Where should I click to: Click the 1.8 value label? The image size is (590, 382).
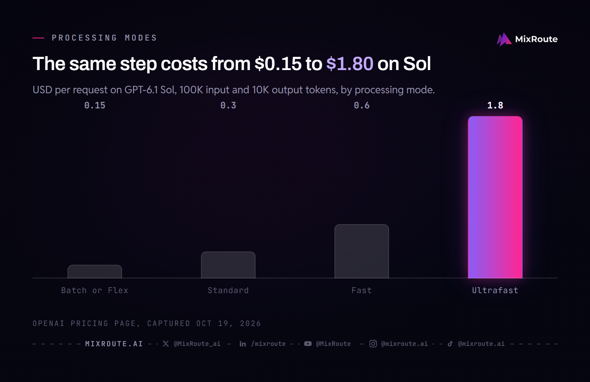[495, 105]
